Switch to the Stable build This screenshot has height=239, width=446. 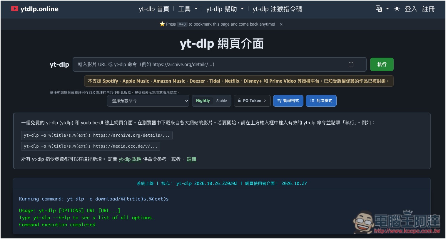pyautogui.click(x=222, y=101)
